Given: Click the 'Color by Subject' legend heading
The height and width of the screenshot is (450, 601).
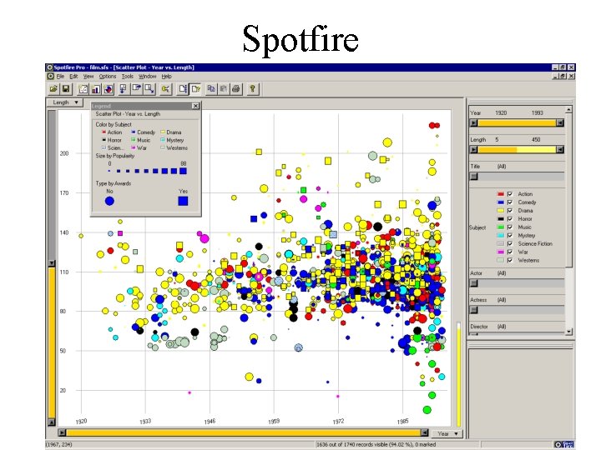Looking at the screenshot, I should [114, 125].
